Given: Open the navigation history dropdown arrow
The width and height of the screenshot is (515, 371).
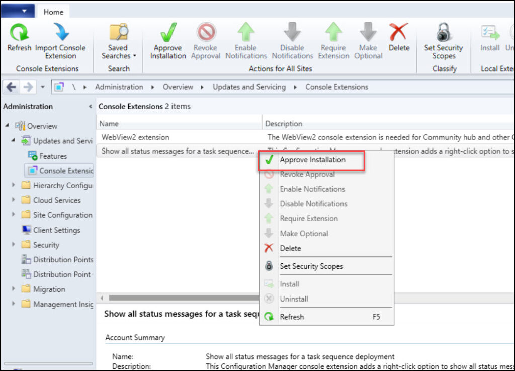Looking at the screenshot, I should coord(43,87).
